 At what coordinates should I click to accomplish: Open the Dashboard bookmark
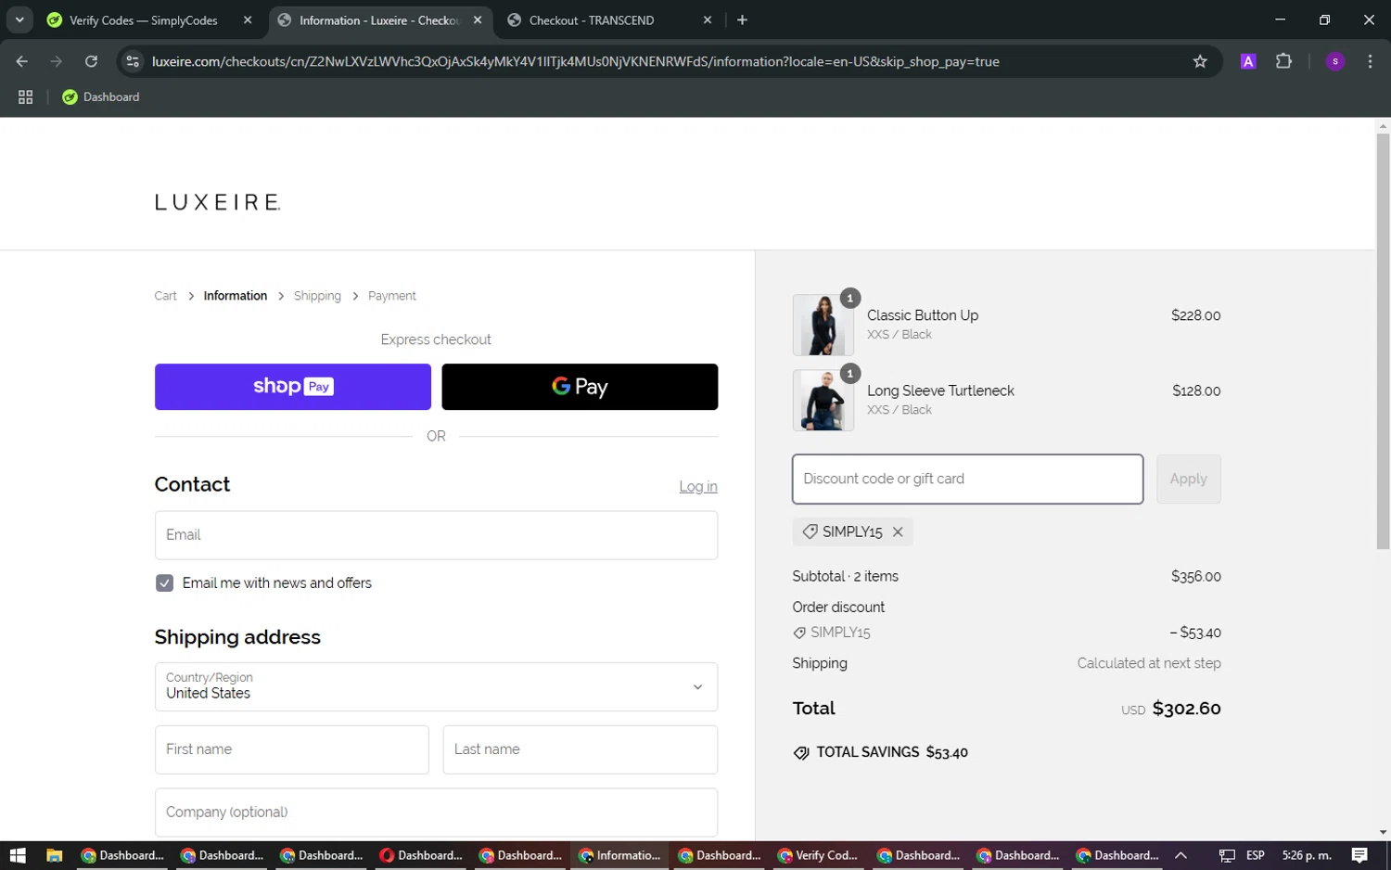tap(100, 96)
